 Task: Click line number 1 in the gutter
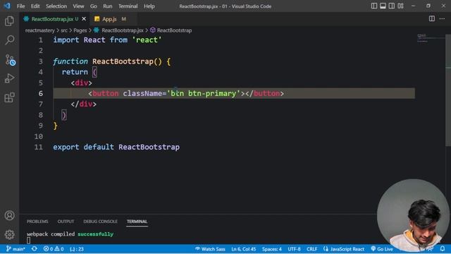tap(41, 40)
